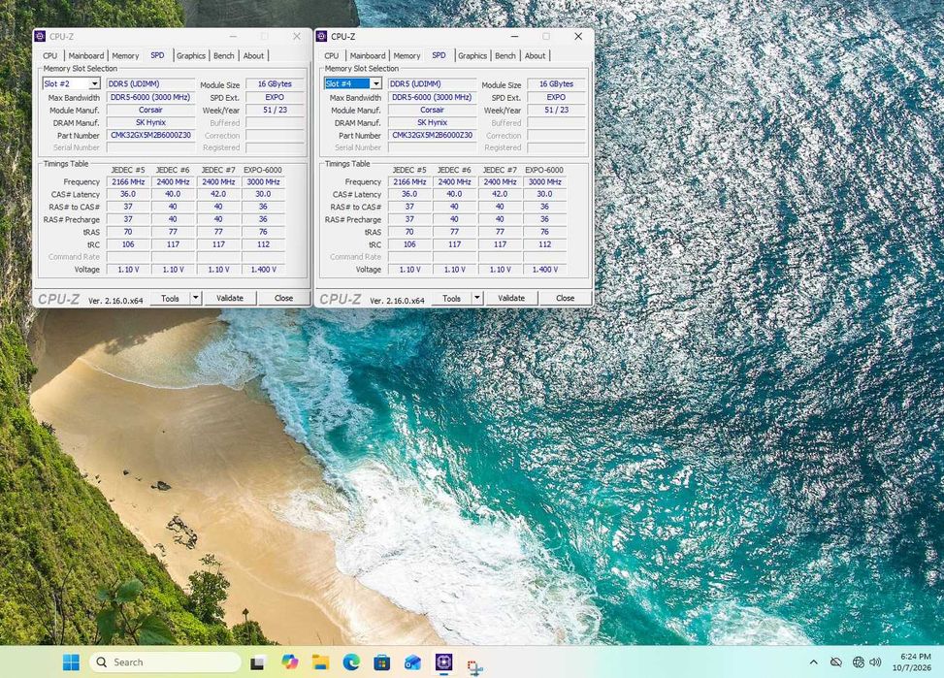Open network settings from the tray globe icon
The height and width of the screenshot is (678, 944).
point(859,662)
